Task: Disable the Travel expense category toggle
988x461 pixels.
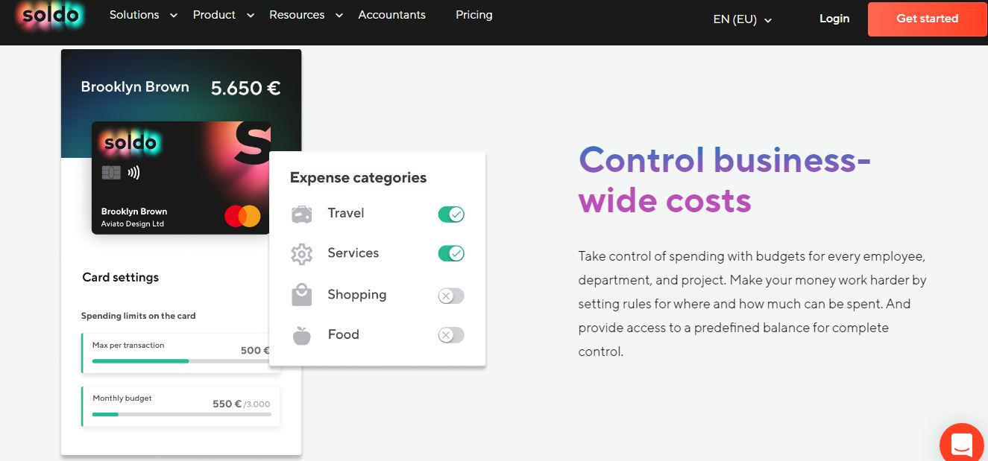Action: (x=451, y=214)
